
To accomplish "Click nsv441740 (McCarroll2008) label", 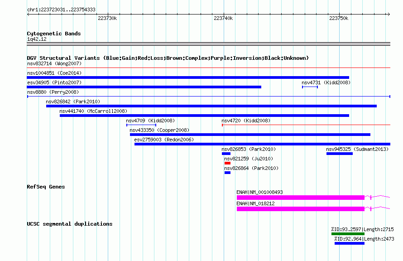I will (93, 111).
